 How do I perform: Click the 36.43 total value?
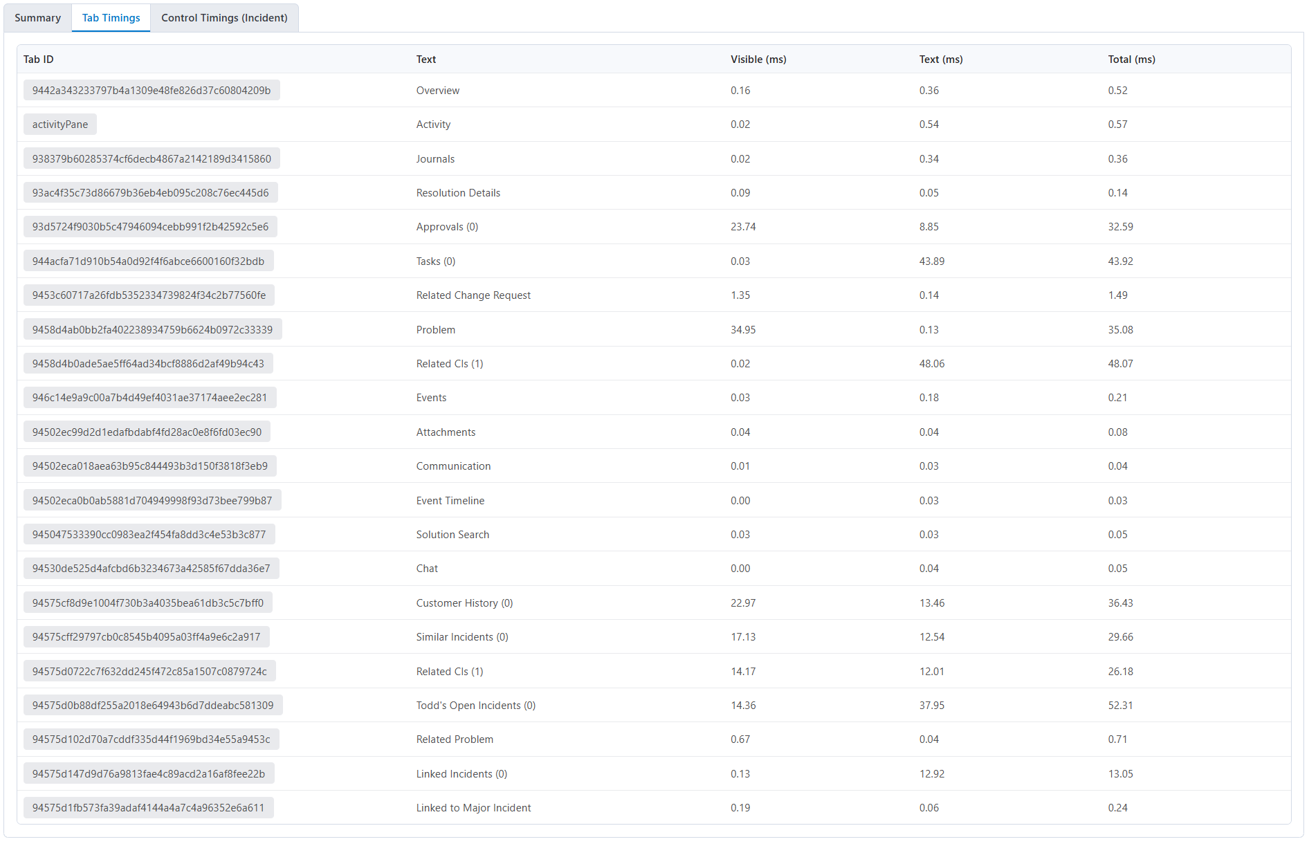(1120, 603)
